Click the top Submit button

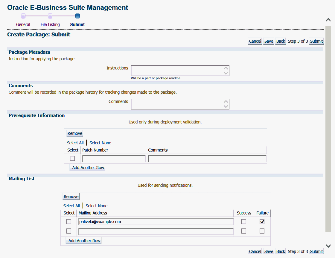point(316,41)
